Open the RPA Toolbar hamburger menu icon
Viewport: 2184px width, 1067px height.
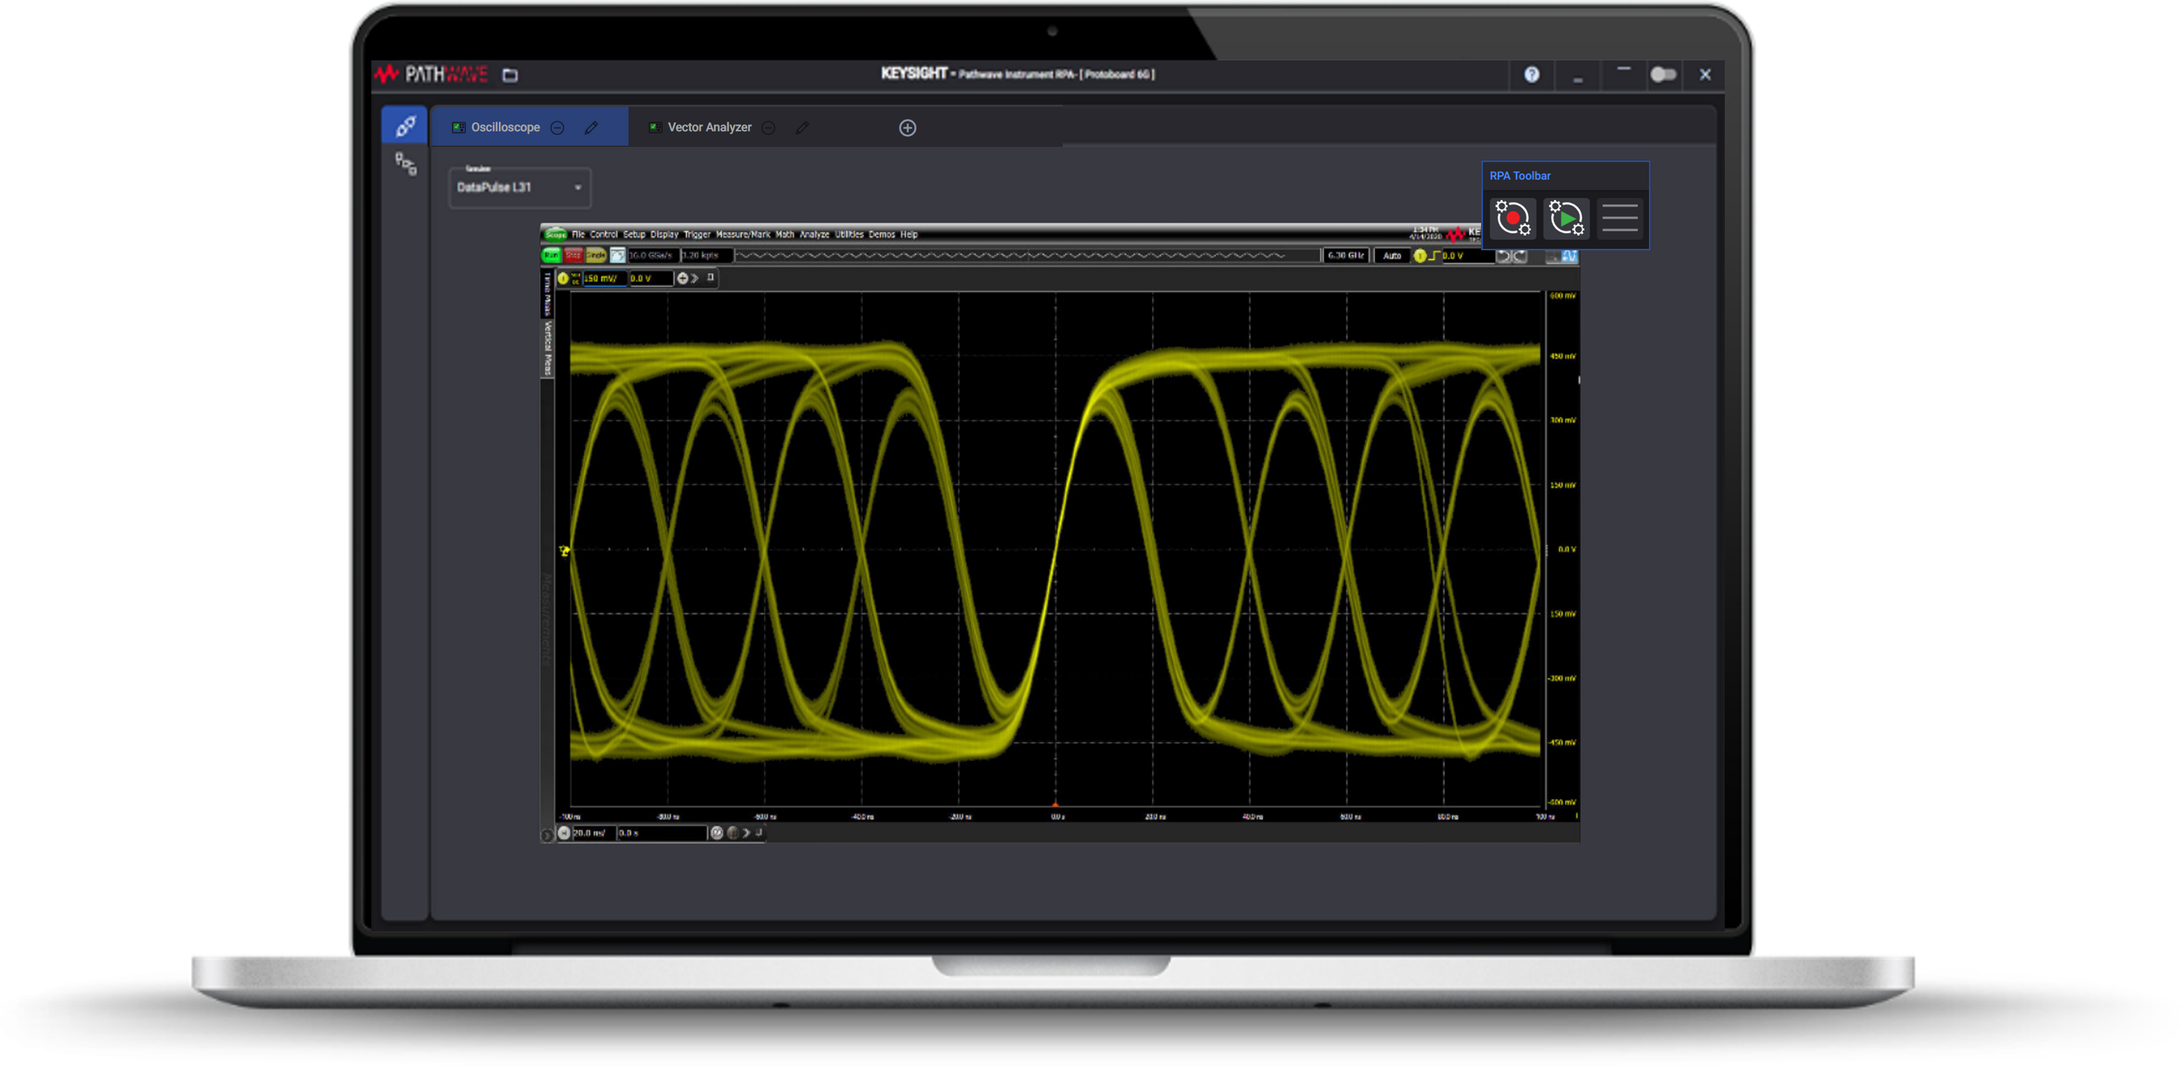click(x=1620, y=218)
